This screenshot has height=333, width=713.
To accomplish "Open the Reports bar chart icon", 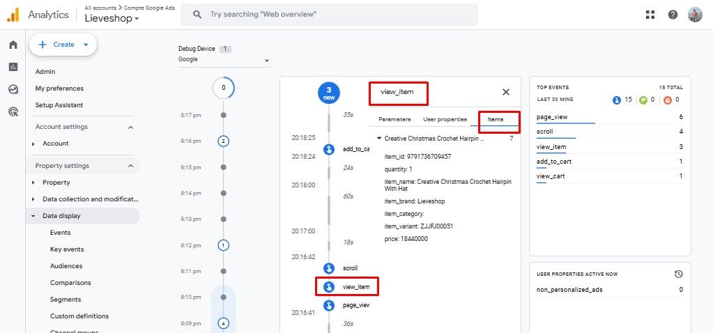I will click(13, 67).
